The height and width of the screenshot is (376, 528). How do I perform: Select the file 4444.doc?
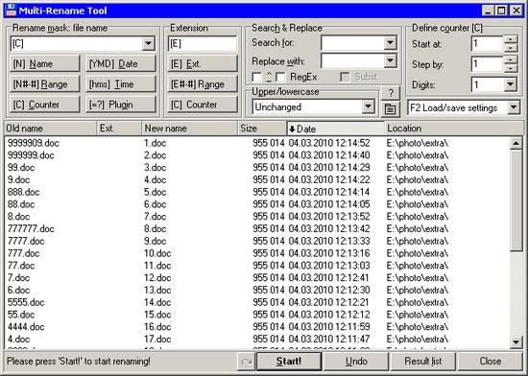click(x=26, y=327)
